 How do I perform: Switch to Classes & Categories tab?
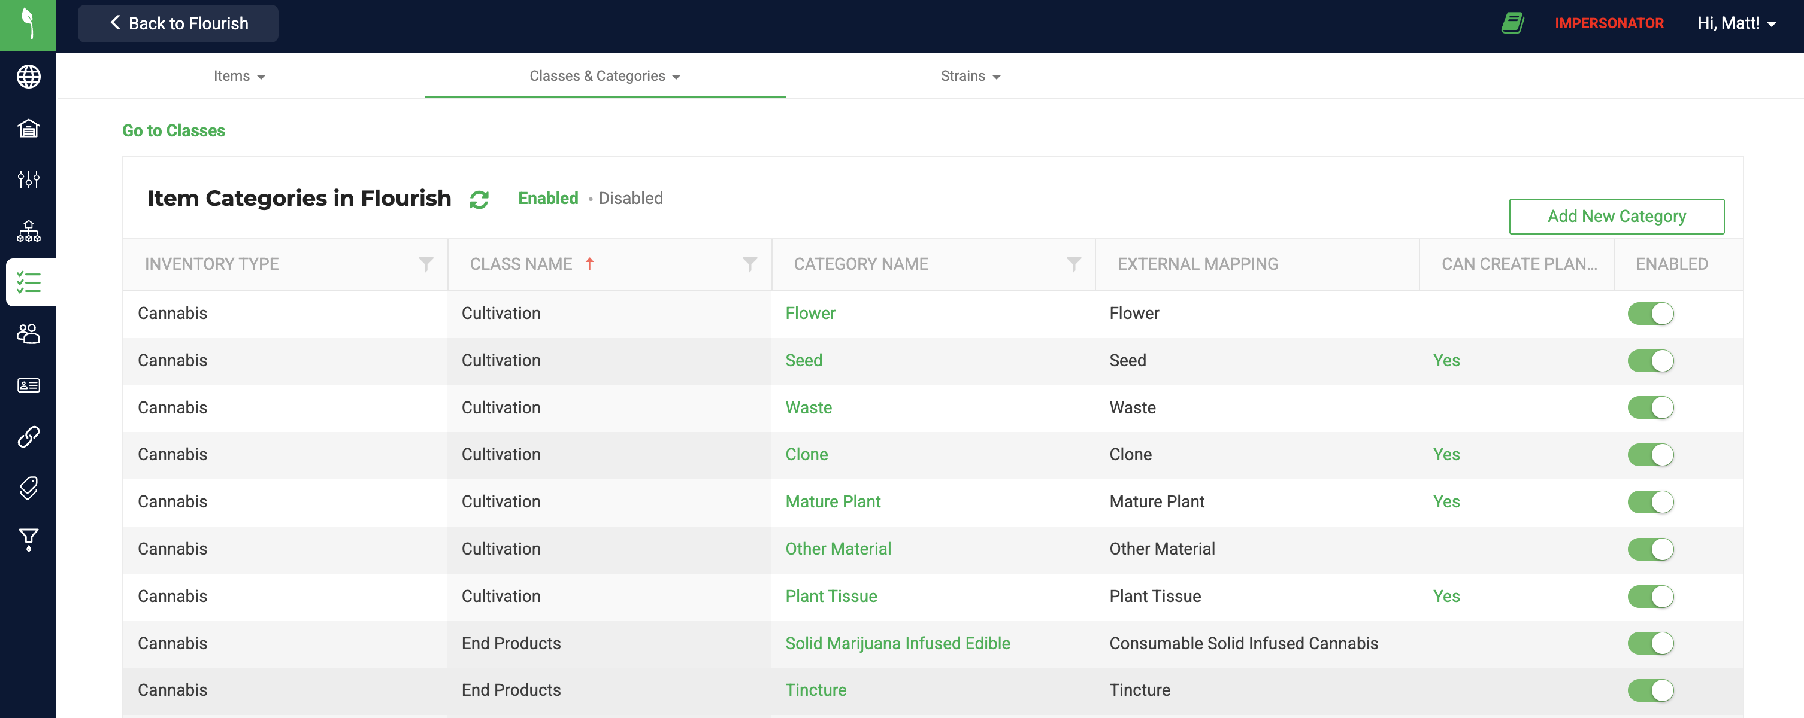[604, 76]
